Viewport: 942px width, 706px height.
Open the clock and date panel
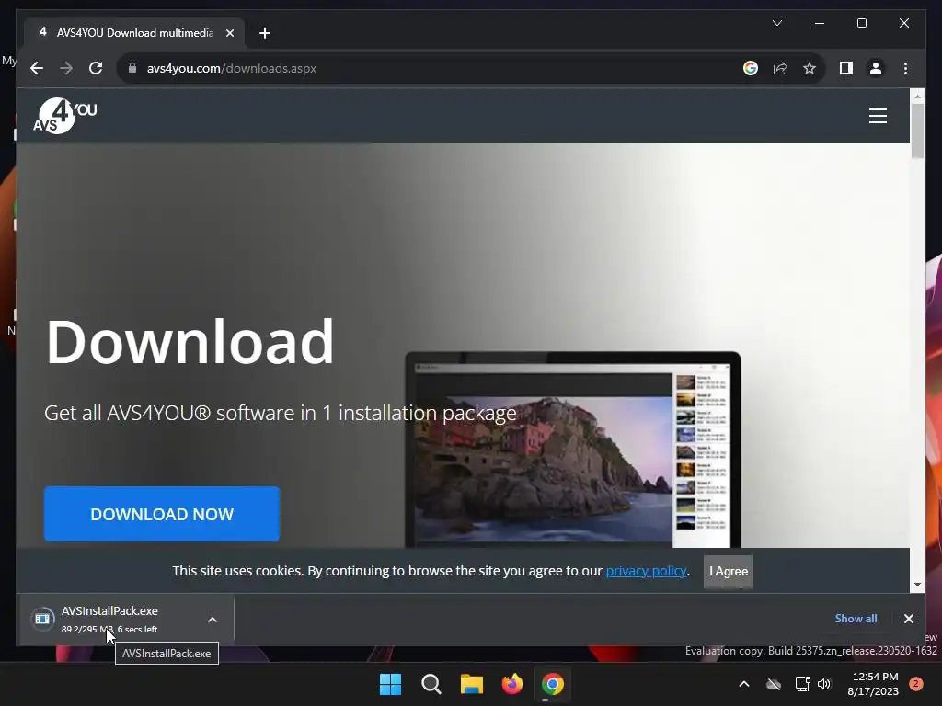[873, 684]
